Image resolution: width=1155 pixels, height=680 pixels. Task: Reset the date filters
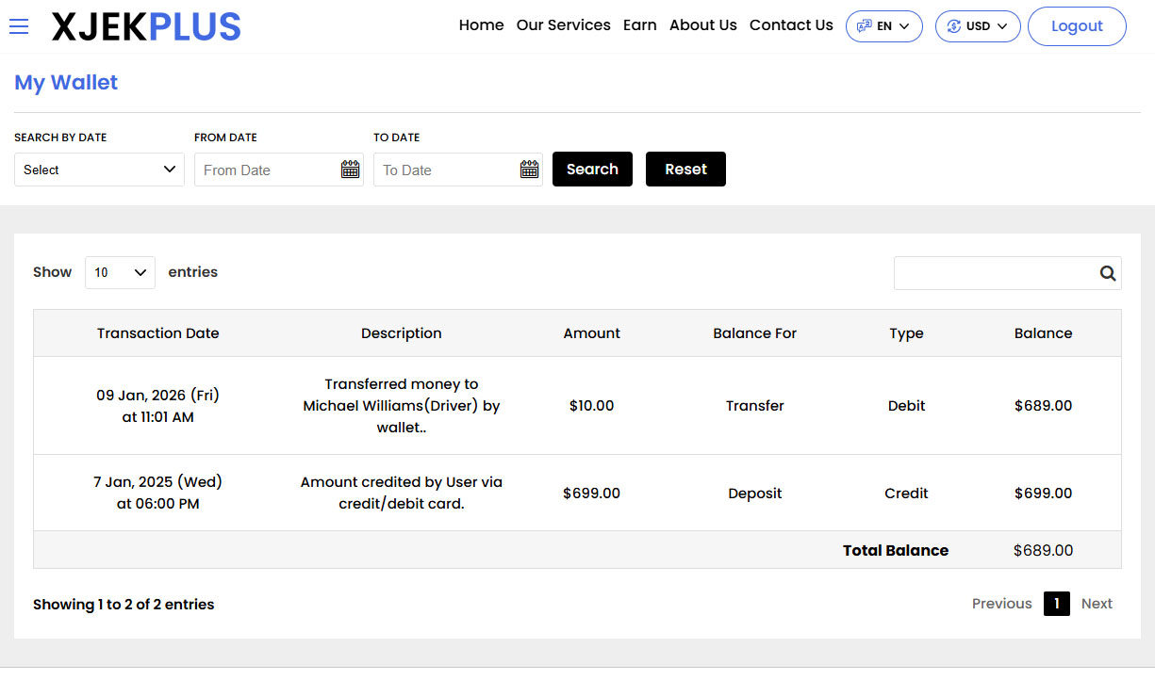tap(685, 170)
